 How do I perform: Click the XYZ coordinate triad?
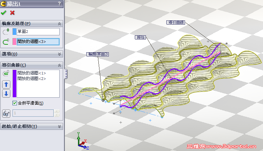(x=83, y=141)
